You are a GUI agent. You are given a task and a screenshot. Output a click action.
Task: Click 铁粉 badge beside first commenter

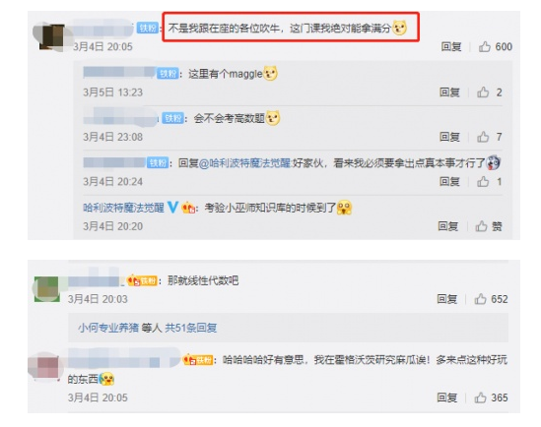148,28
